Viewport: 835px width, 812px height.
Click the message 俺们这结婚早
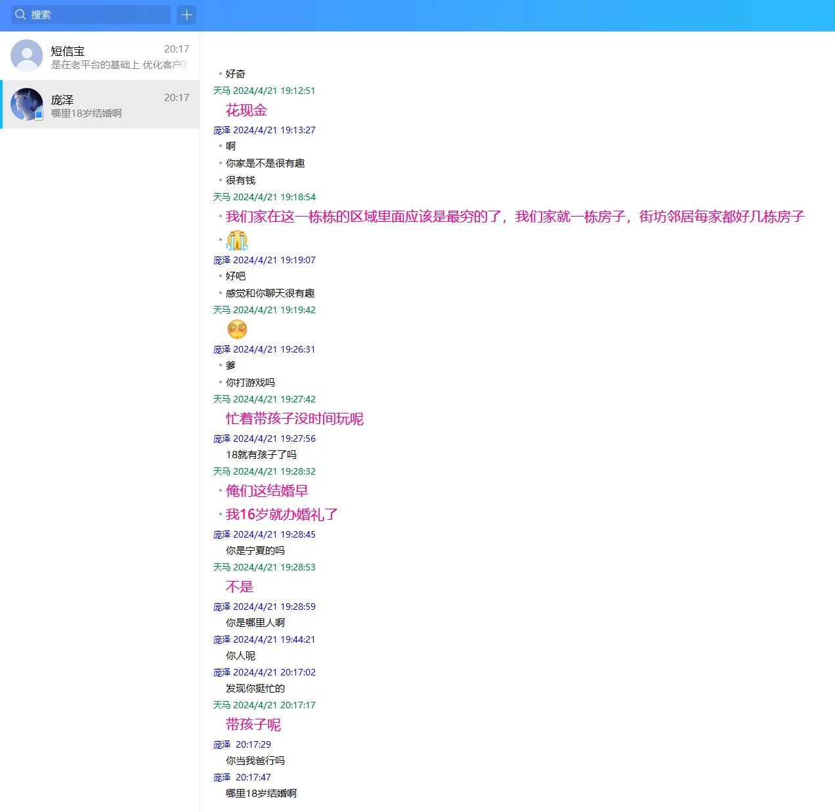(x=267, y=491)
